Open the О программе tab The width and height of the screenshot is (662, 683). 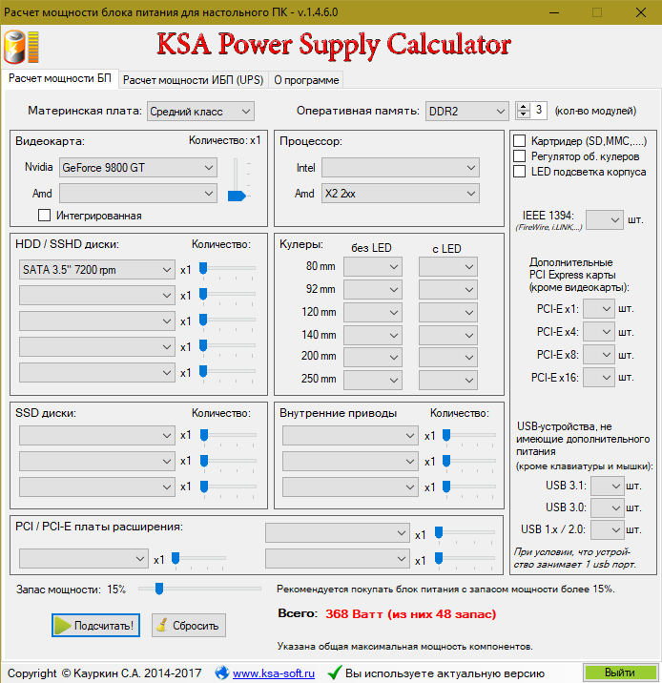[x=306, y=80]
